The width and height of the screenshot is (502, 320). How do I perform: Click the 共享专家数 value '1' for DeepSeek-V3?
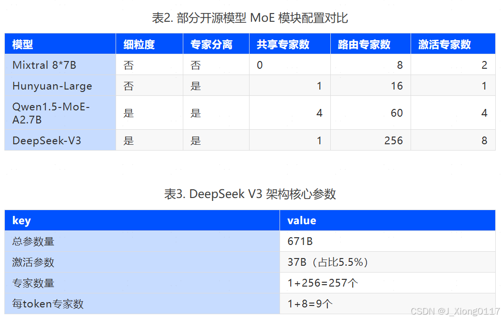(x=319, y=140)
